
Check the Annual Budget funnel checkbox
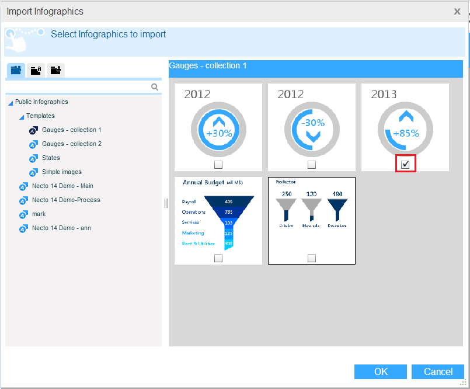click(218, 258)
